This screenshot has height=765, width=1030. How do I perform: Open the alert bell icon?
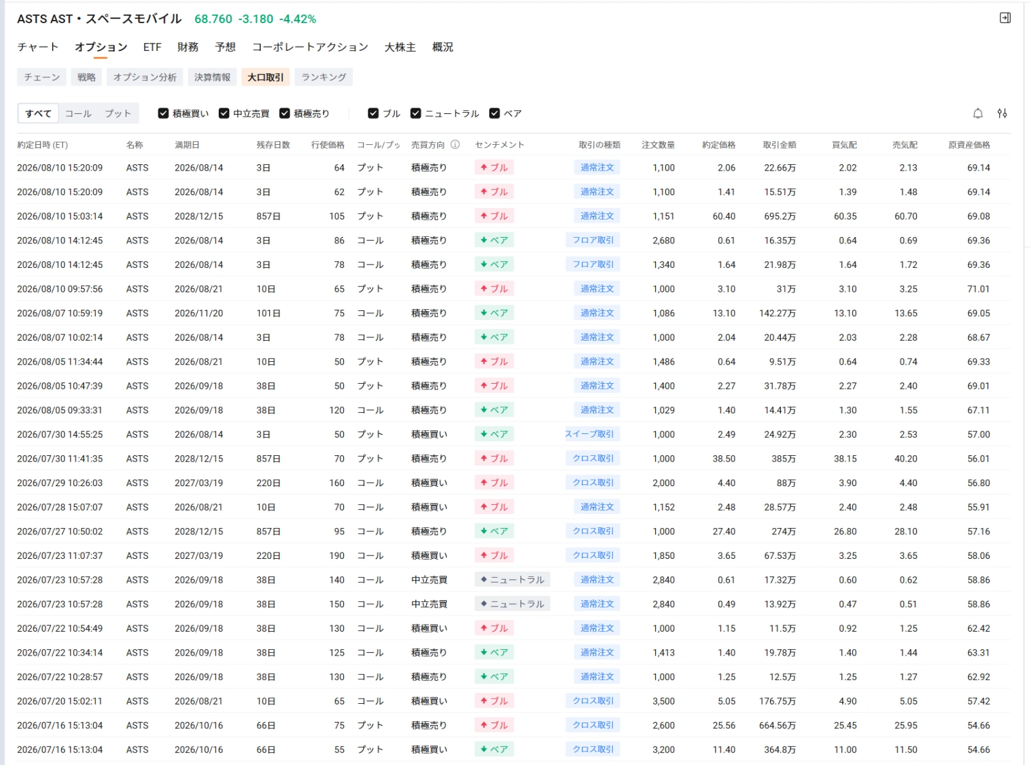[978, 113]
